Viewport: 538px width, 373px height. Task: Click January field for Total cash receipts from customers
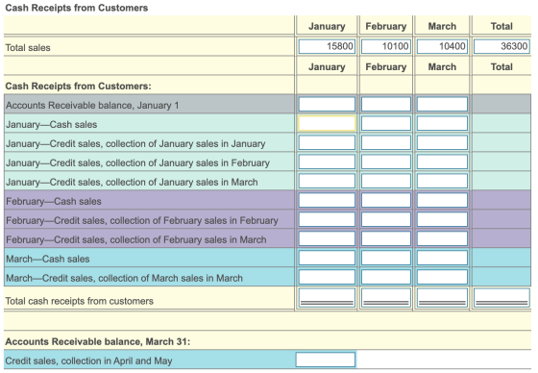point(327,298)
